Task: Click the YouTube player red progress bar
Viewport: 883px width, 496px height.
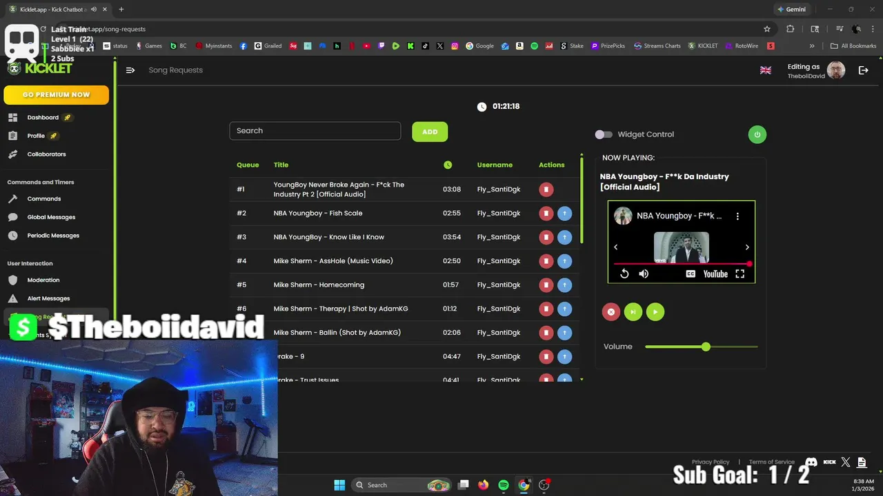Action: [681, 264]
